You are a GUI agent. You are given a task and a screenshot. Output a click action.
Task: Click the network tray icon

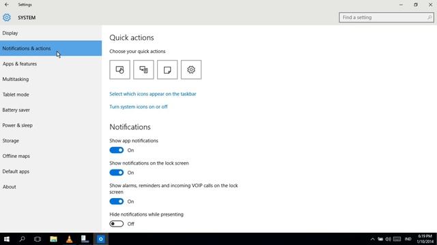click(x=380, y=239)
